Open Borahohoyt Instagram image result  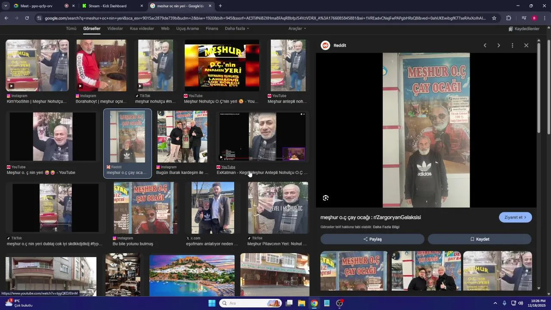(x=101, y=65)
